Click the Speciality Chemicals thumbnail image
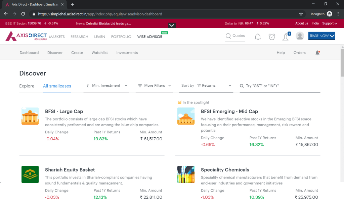 pyautogui.click(x=186, y=174)
